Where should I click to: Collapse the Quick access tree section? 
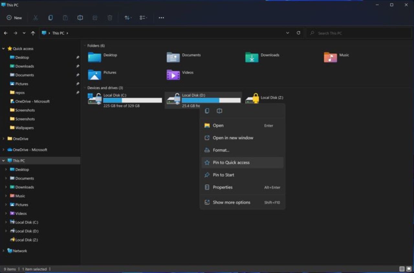3,48
